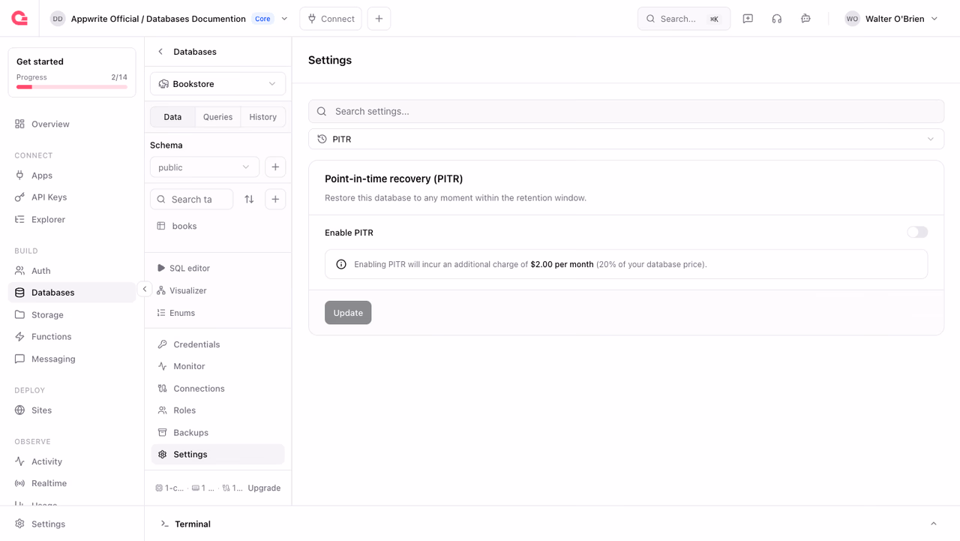Open Explorer
960x541 pixels.
pos(72,220)
